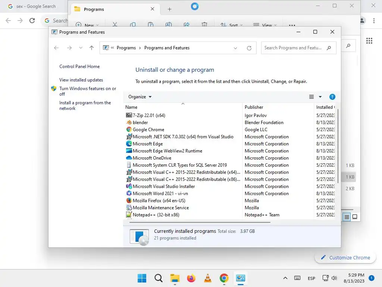382x287 pixels.
Task: Click Forward arrow in Programs and Features
Action: (69, 48)
